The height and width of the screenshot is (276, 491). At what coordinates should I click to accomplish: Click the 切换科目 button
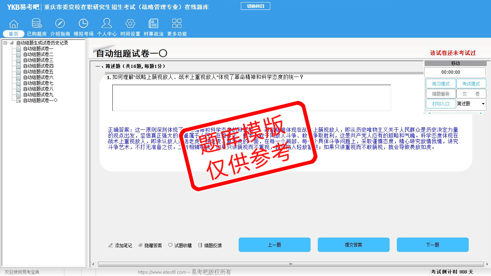[x=255, y=6]
